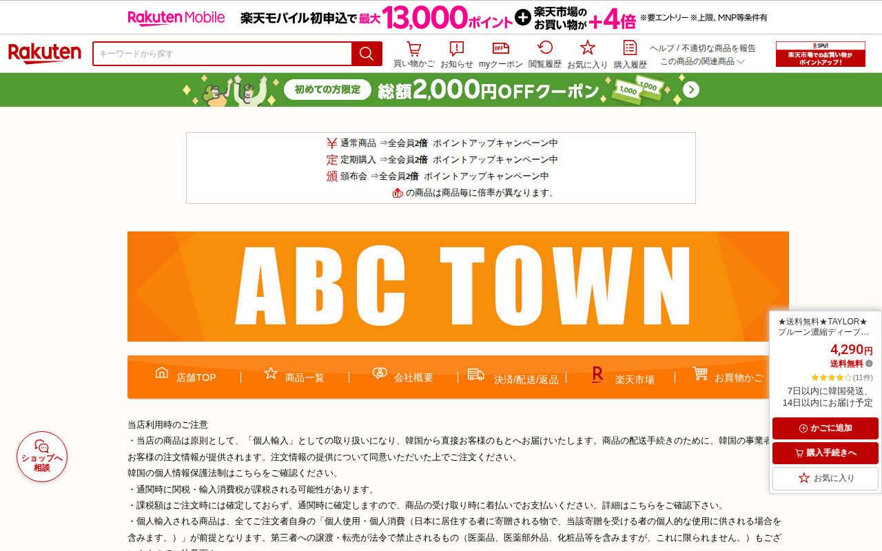The width and height of the screenshot is (882, 551).
Task: Click the star rating in product panel
Action: coord(831,377)
